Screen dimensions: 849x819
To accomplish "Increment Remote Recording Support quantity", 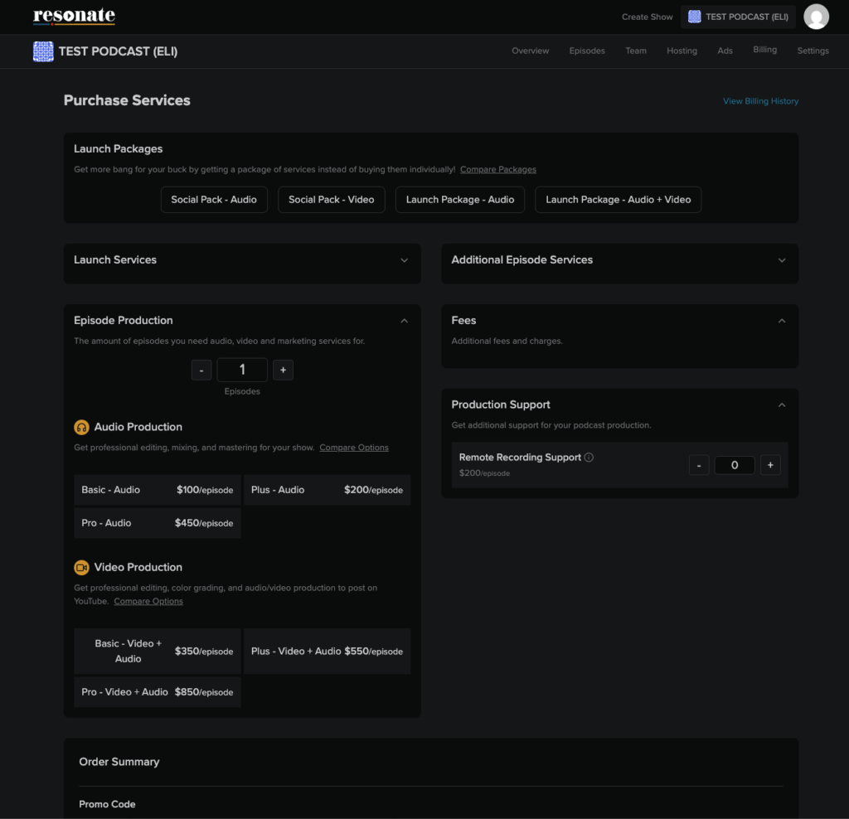I will [770, 465].
